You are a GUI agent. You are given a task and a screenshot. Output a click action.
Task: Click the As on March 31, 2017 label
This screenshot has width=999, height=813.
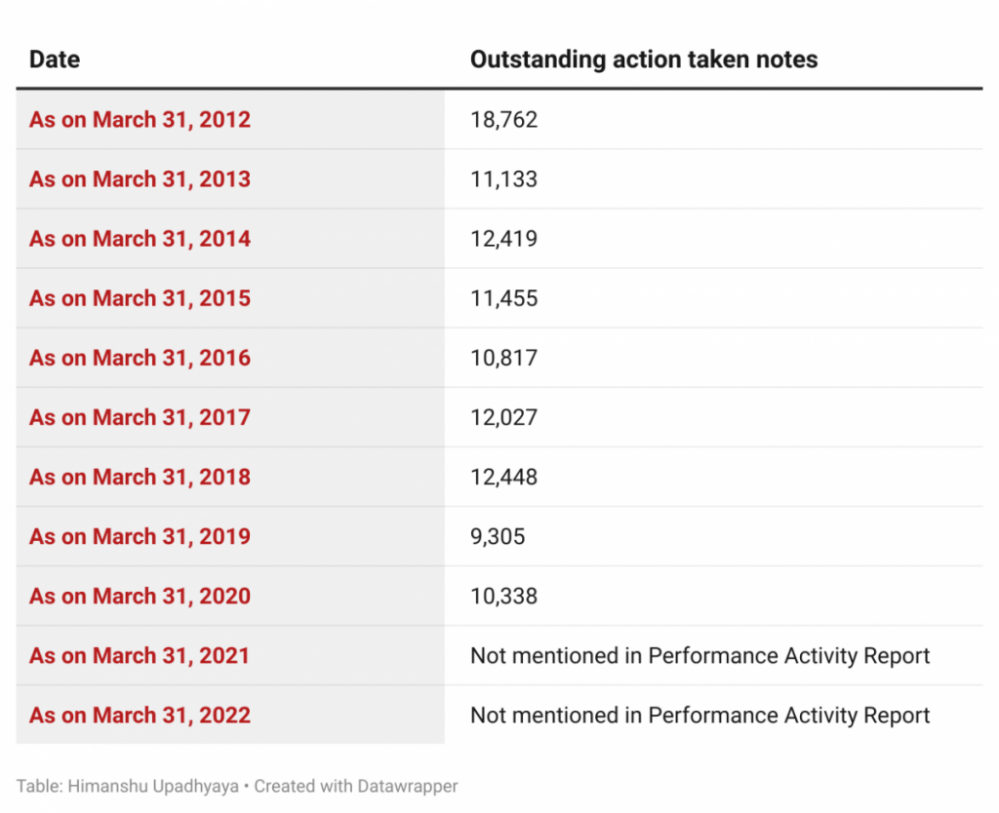pos(140,417)
